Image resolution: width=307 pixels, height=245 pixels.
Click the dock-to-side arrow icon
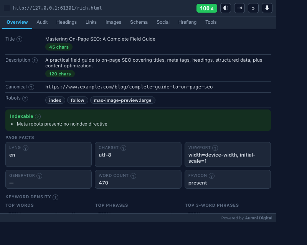pyautogui.click(x=239, y=8)
